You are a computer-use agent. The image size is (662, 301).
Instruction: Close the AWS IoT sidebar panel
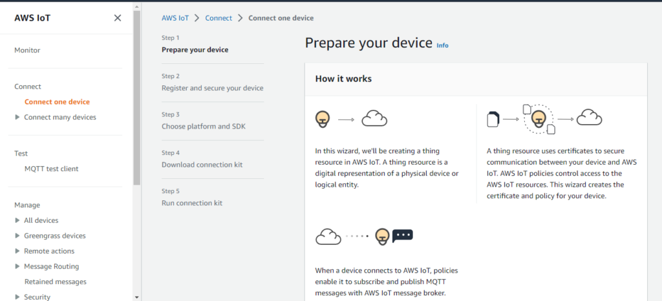[x=118, y=17]
